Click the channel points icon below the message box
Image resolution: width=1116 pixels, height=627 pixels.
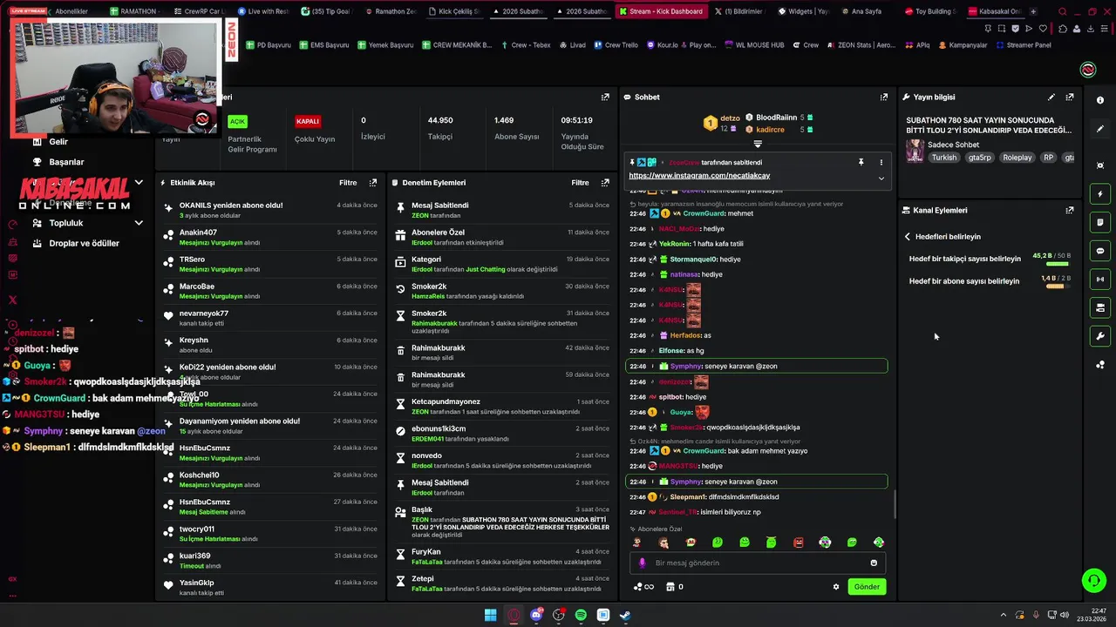click(643, 587)
